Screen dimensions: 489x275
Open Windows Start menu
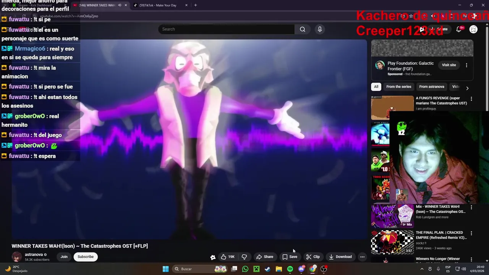pyautogui.click(x=165, y=269)
